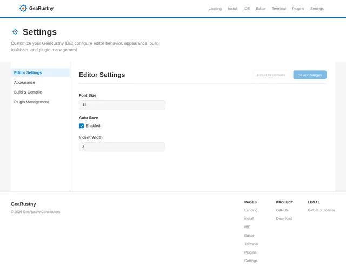Open Terminal link in footer
This screenshot has height=273, width=346.
coord(251,244)
